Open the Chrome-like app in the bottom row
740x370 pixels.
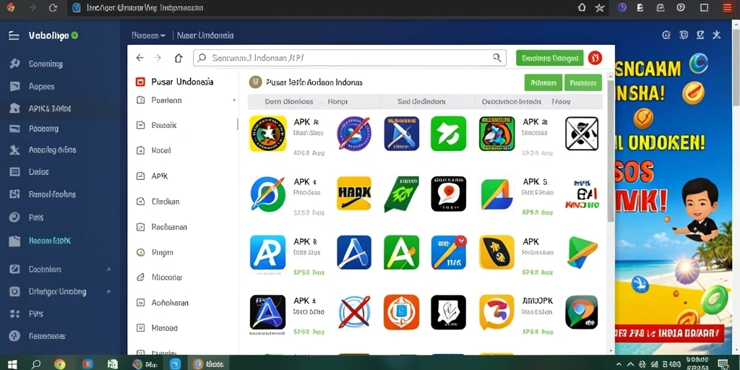click(582, 312)
